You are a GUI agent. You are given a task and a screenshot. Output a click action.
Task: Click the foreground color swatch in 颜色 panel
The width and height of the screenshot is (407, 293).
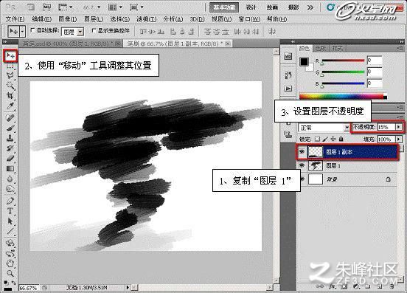(304, 61)
